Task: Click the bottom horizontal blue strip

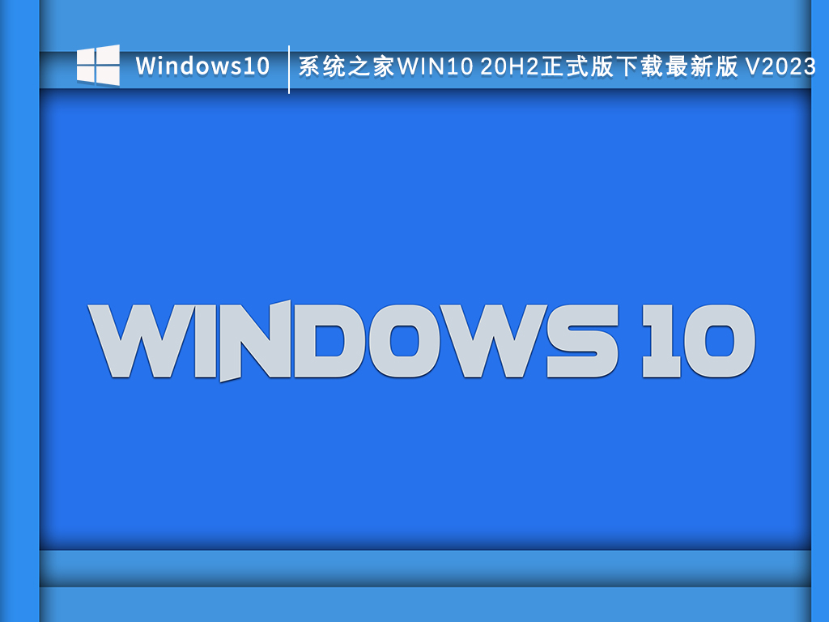Action: pos(424,568)
